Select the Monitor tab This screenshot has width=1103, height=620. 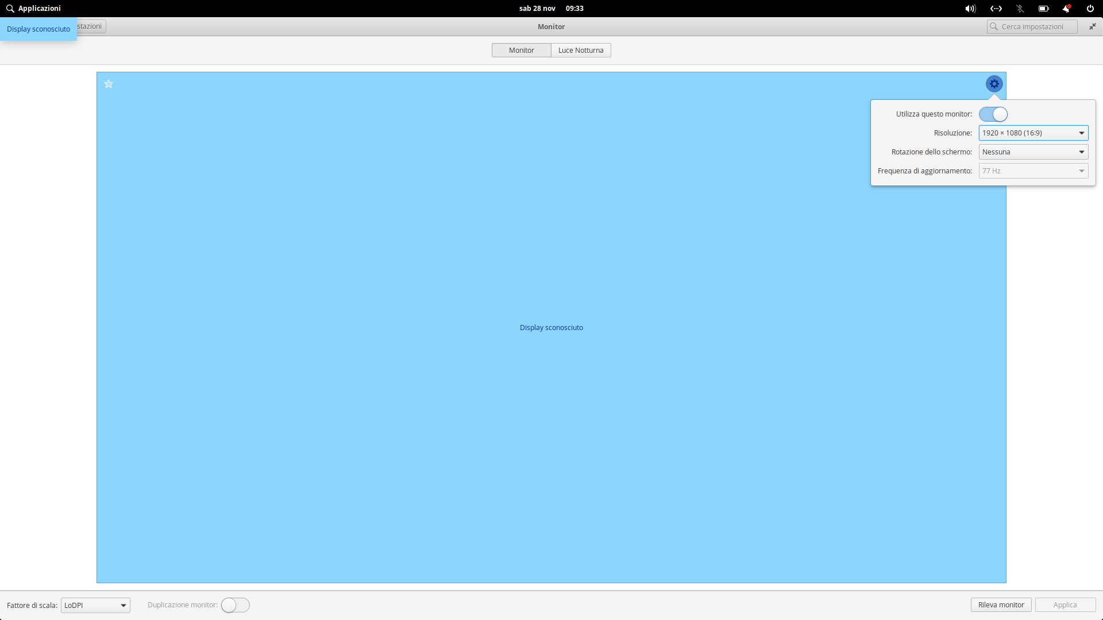pos(521,51)
